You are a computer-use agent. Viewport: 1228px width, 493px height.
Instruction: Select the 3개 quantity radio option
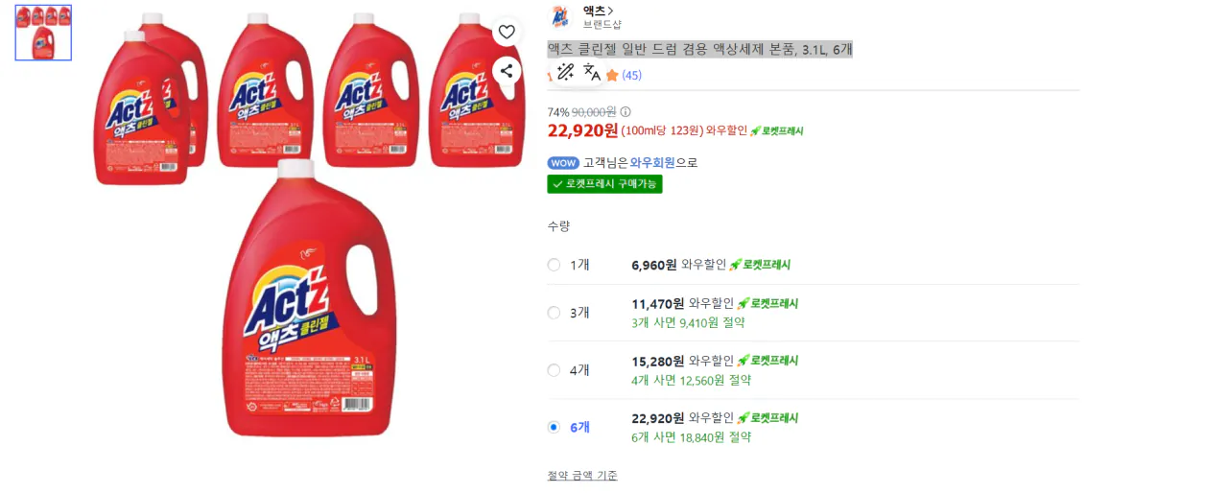(x=554, y=313)
